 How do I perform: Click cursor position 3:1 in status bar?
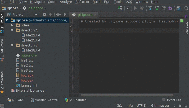point(119,106)
